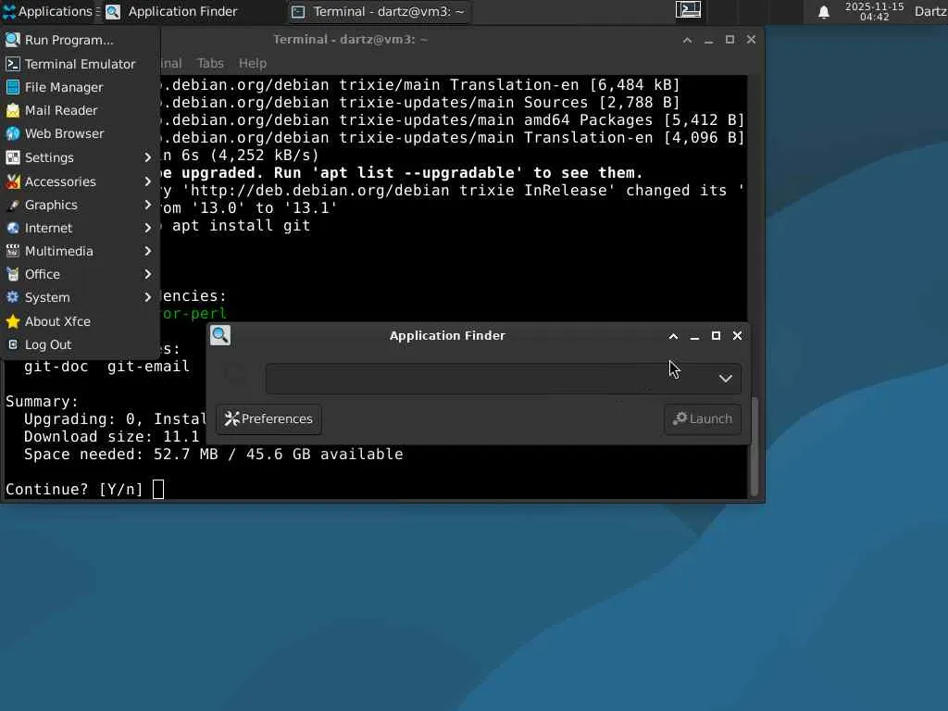Click the notification bell in the panel
Image resolution: width=948 pixels, height=711 pixels.
click(823, 12)
